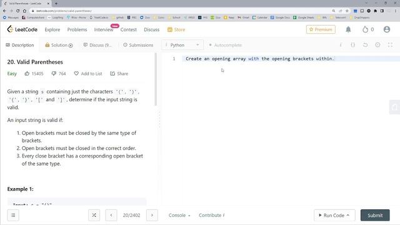Image resolution: width=400 pixels, height=225 pixels.
Task: Like the problem with thumbs-up icon
Action: click(x=27, y=74)
